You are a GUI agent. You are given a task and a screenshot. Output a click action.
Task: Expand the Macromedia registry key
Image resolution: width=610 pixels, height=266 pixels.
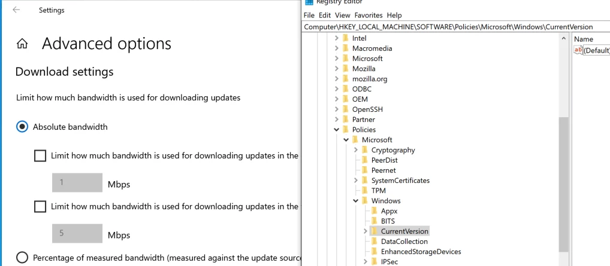coord(337,48)
